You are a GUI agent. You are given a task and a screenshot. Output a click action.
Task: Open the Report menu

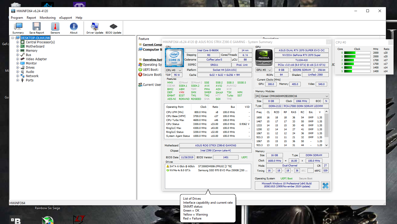[x=31, y=18]
